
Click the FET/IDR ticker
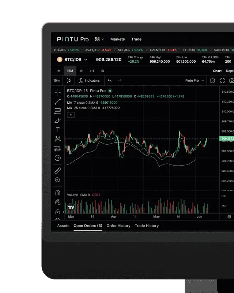pos(195,50)
